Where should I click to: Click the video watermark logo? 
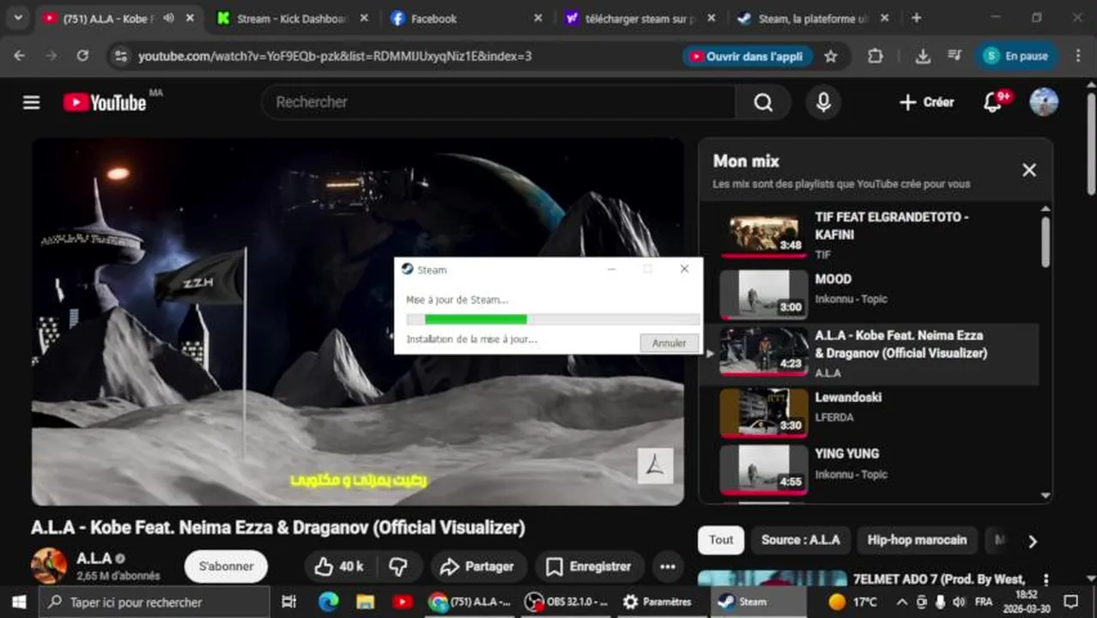pos(655,465)
